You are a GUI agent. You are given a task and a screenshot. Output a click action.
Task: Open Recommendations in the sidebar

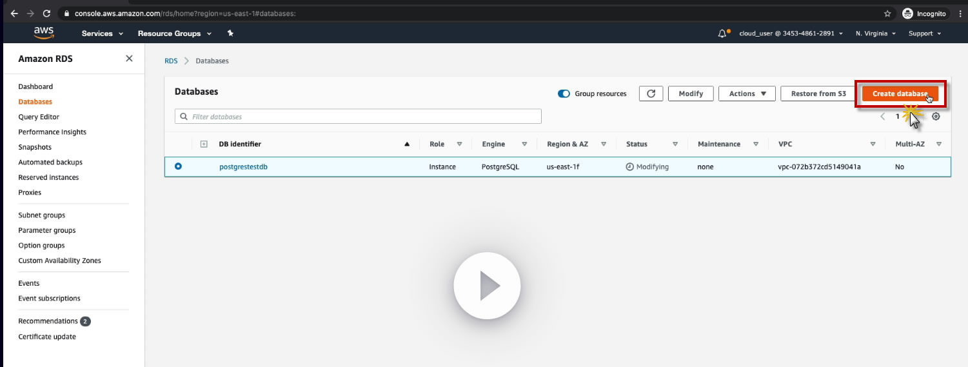48,321
